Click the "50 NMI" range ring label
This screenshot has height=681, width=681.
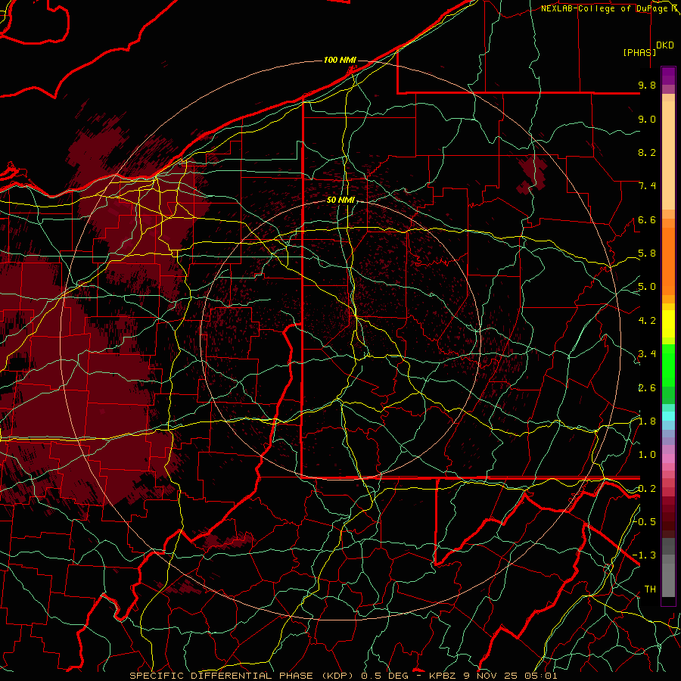point(340,200)
